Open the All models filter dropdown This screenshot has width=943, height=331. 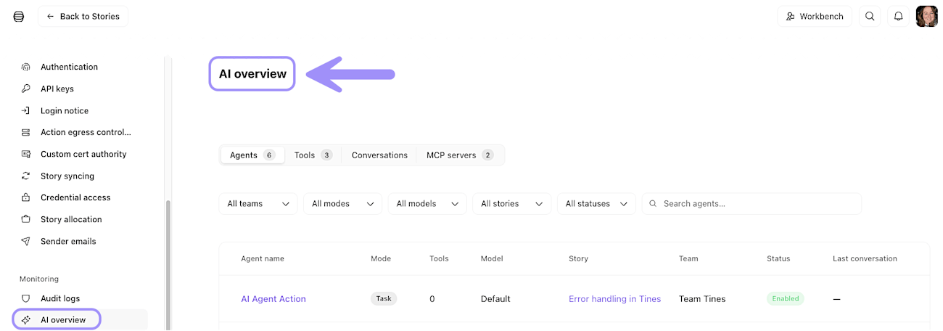tap(427, 204)
